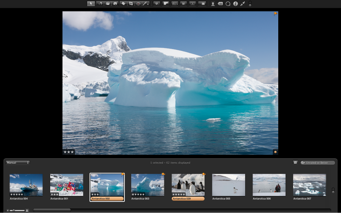Image resolution: width=341 pixels, height=213 pixels.
Task: Click the Rotate Left tool
Action: tap(99, 3)
